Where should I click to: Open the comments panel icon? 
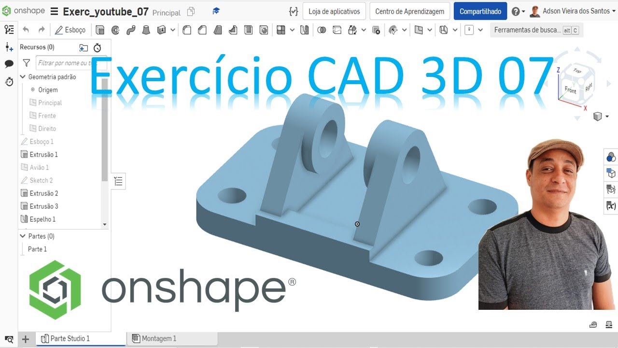coord(9,64)
